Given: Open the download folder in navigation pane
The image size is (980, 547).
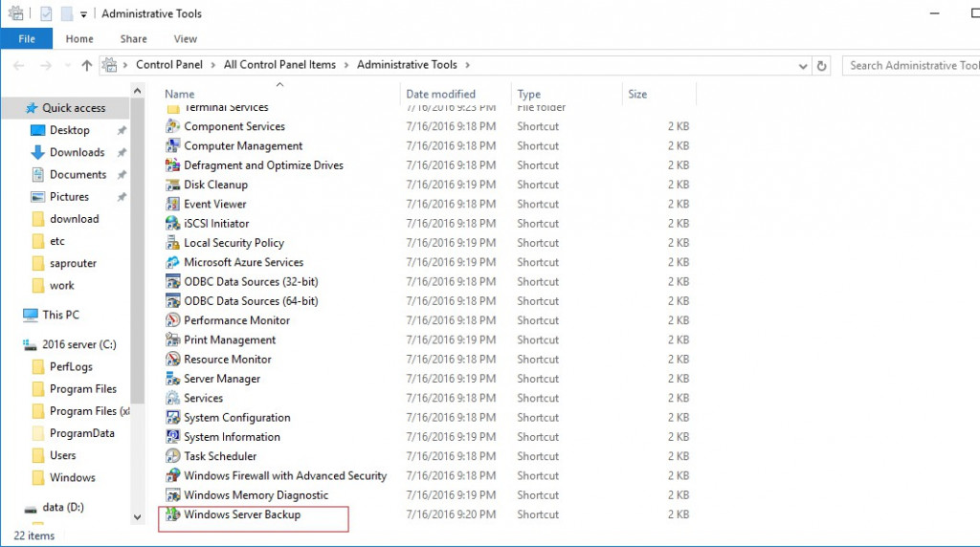Looking at the screenshot, I should tap(74, 219).
